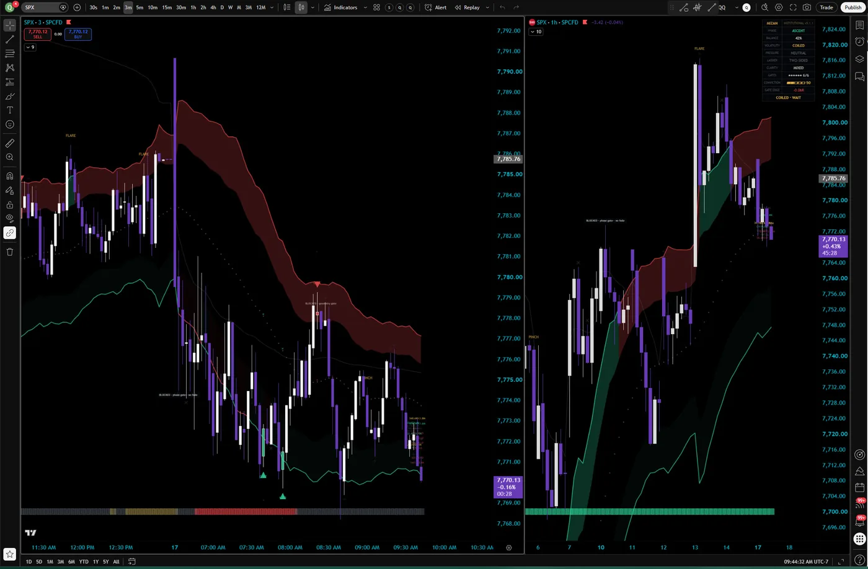
Task: Activate the zoom in tool
Action: pos(10,157)
